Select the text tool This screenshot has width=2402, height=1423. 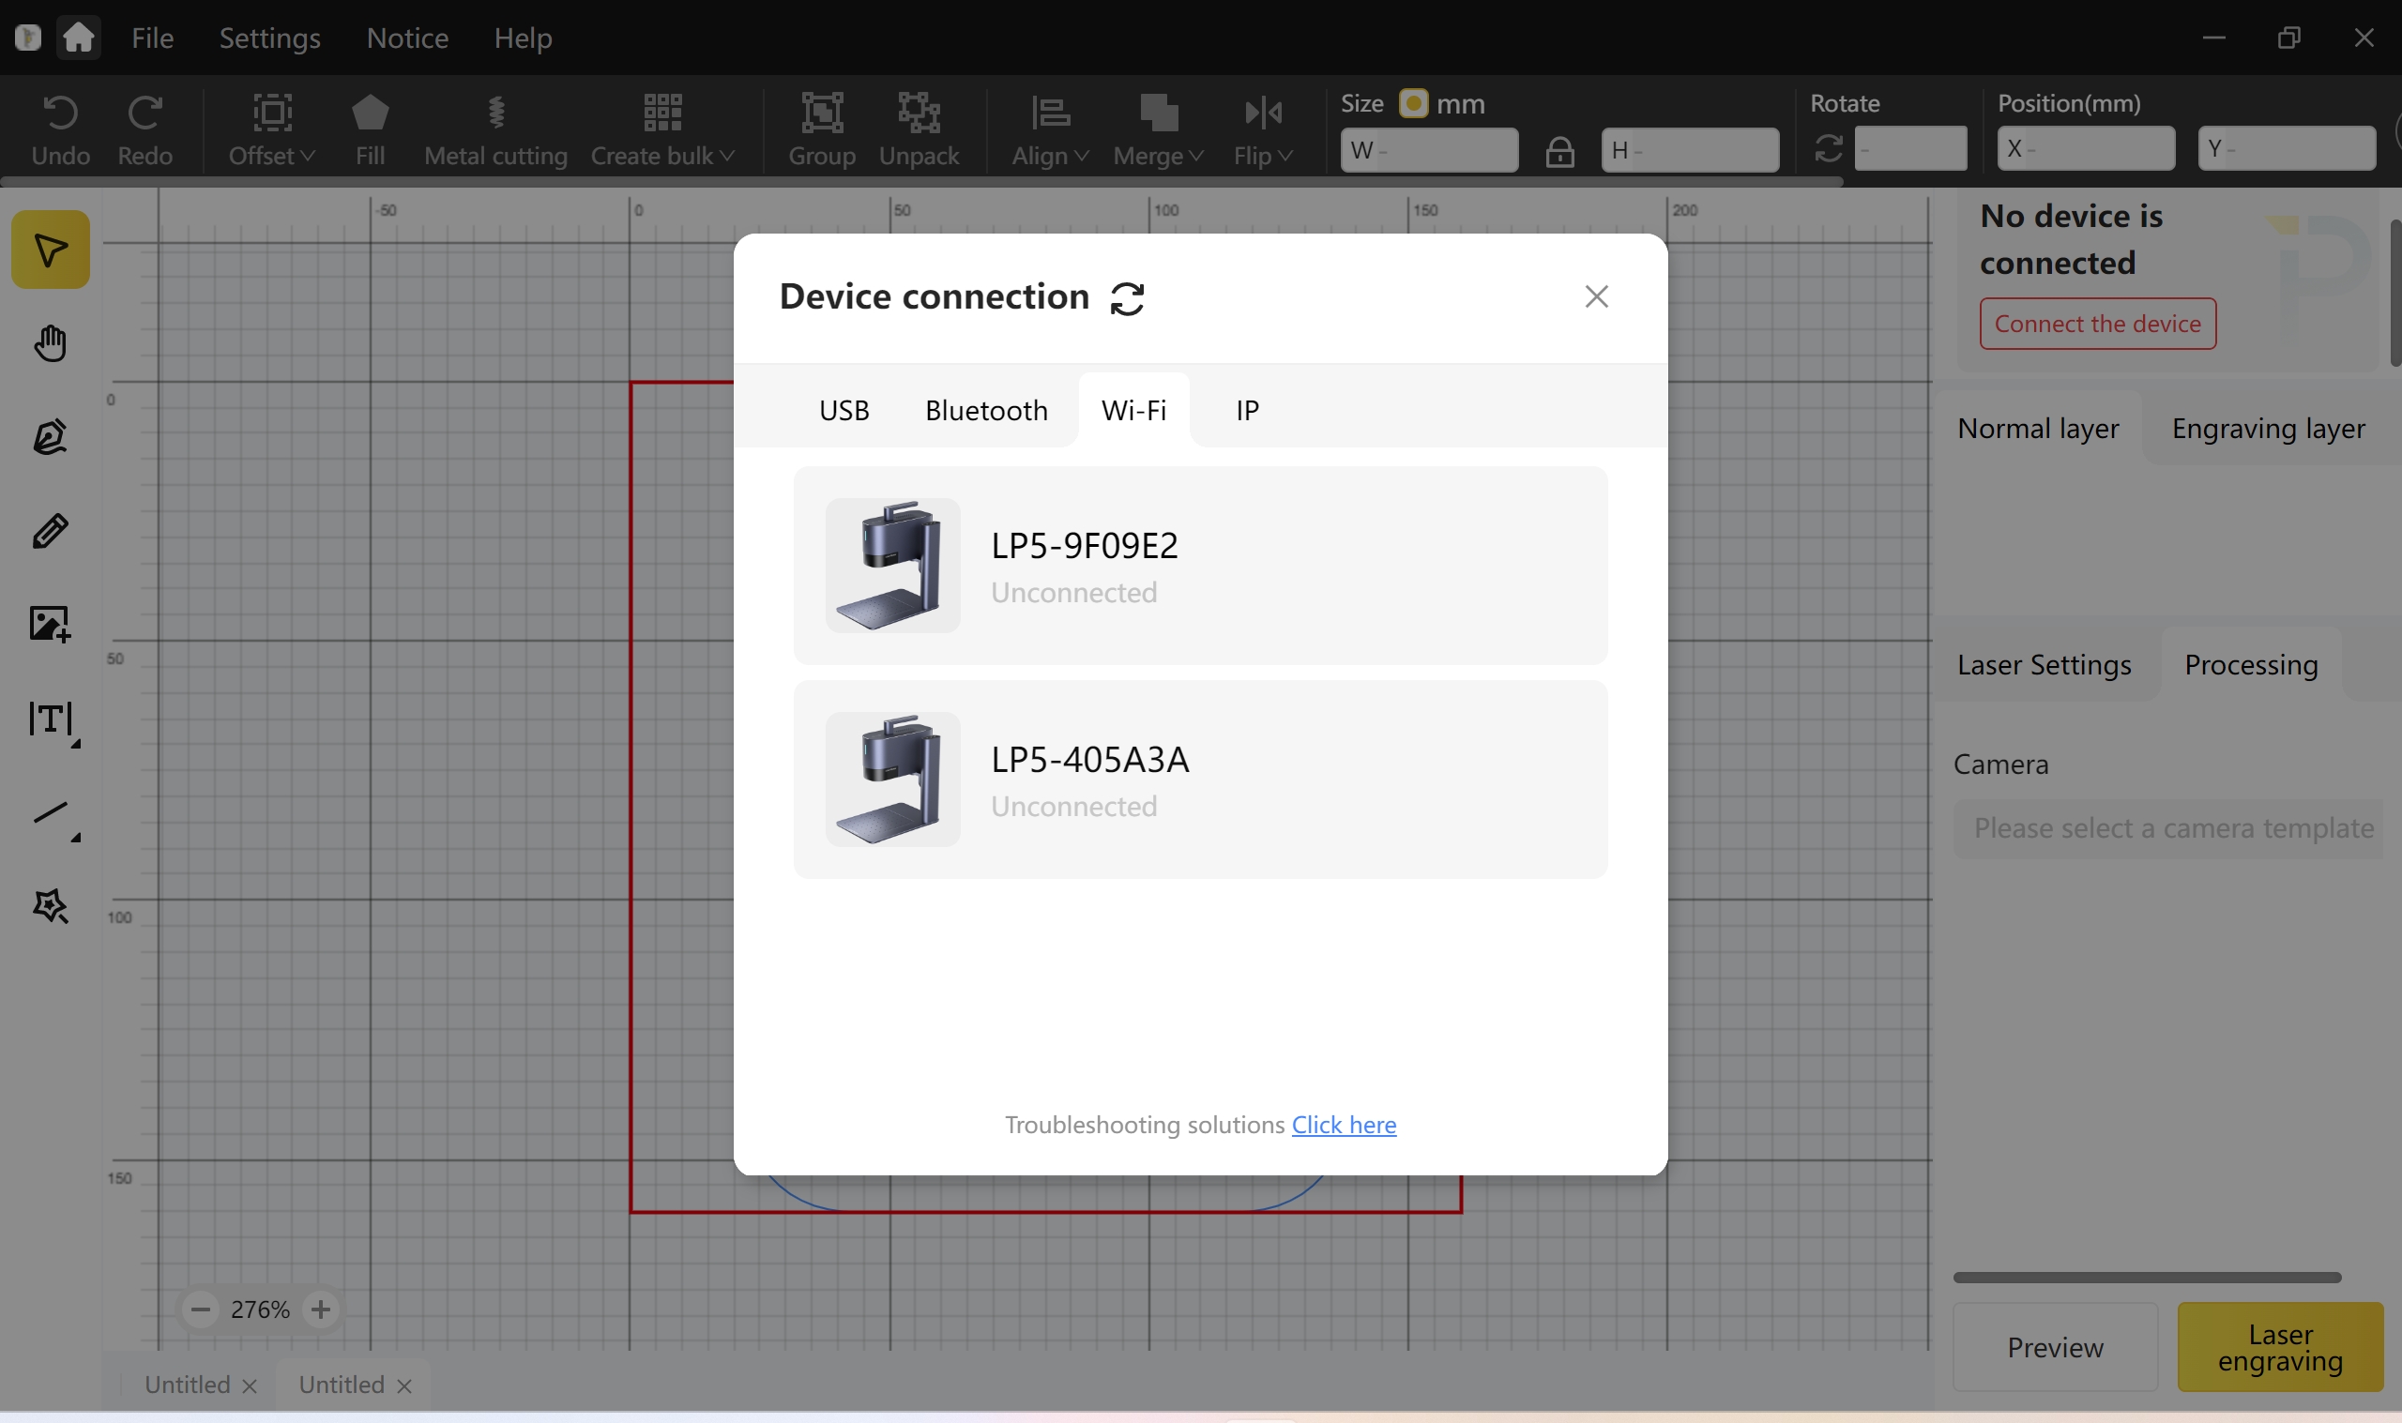click(50, 719)
